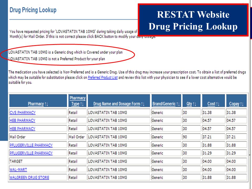Click the Cost cell 04.00 in TARGET row
The image size is (252, 189).
coord(213,161)
